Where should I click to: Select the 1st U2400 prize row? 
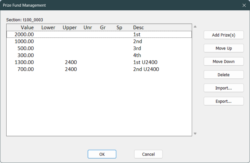tap(99, 62)
